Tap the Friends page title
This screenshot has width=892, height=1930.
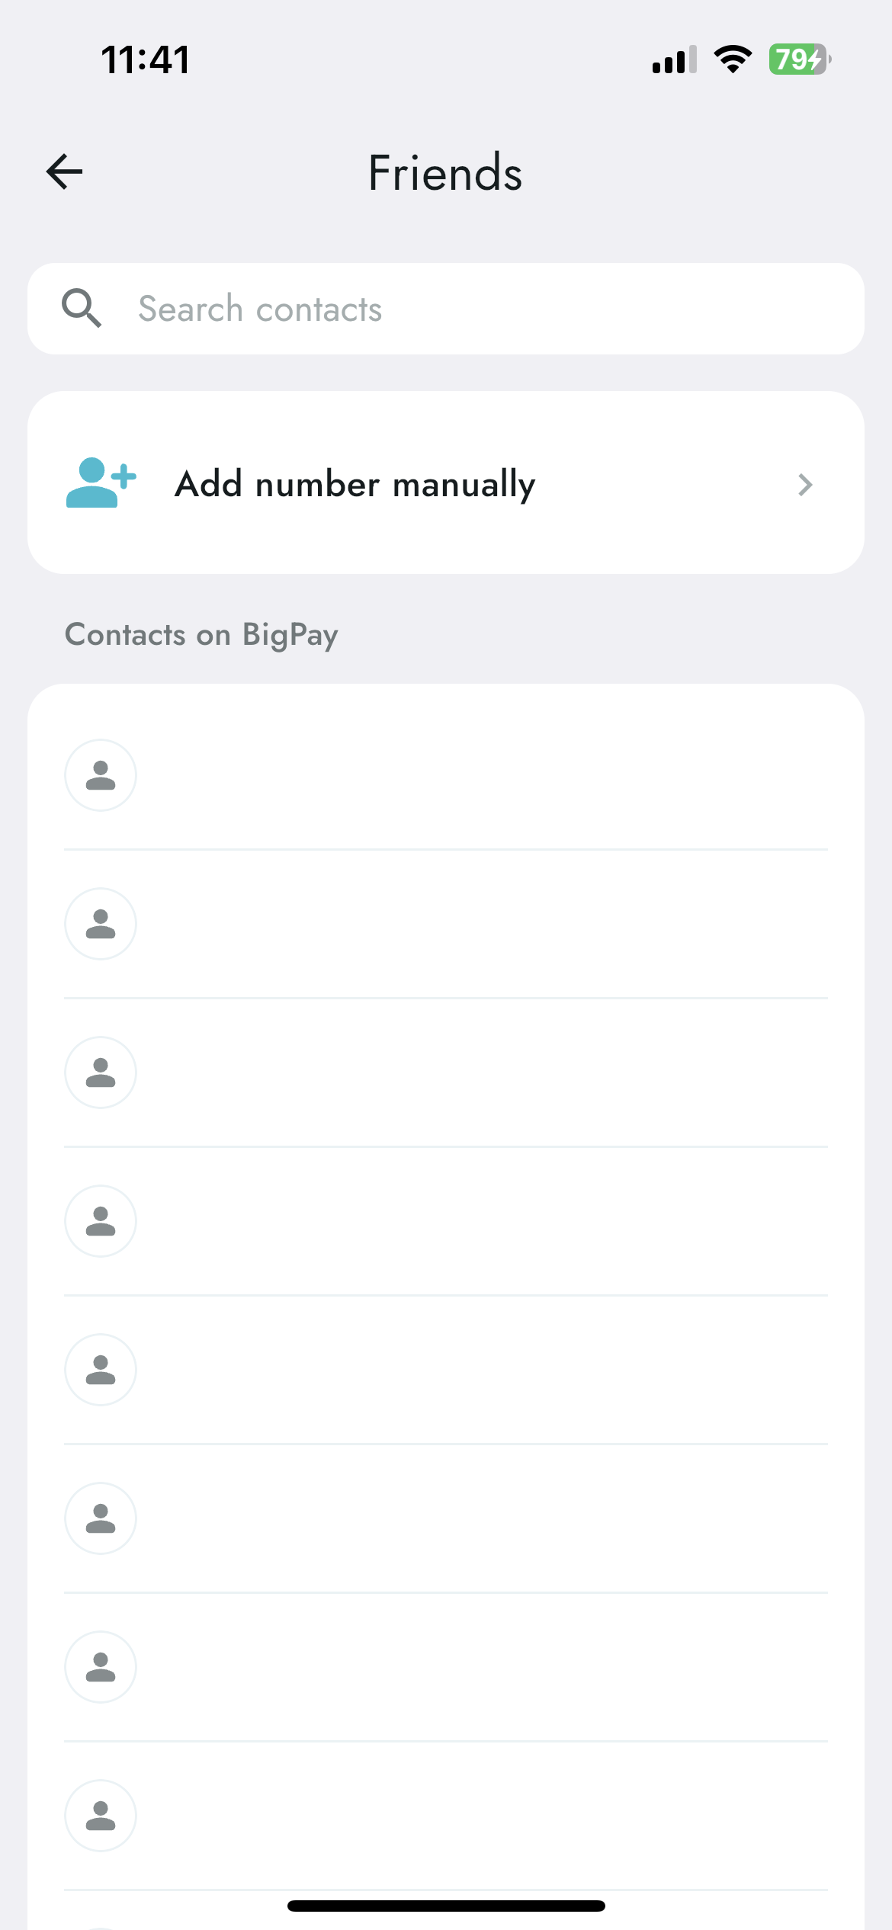coord(445,172)
